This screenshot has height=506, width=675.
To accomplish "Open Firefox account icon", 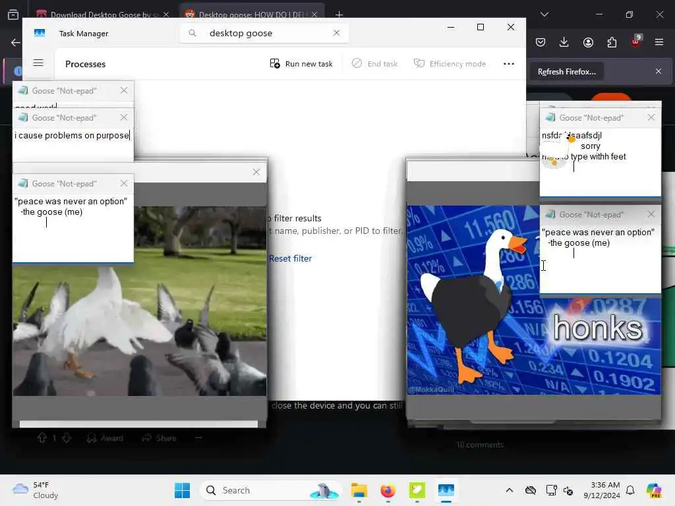I will [588, 42].
